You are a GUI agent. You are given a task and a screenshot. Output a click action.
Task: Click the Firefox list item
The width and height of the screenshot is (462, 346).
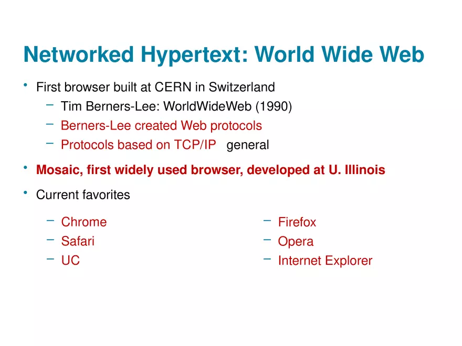297,222
